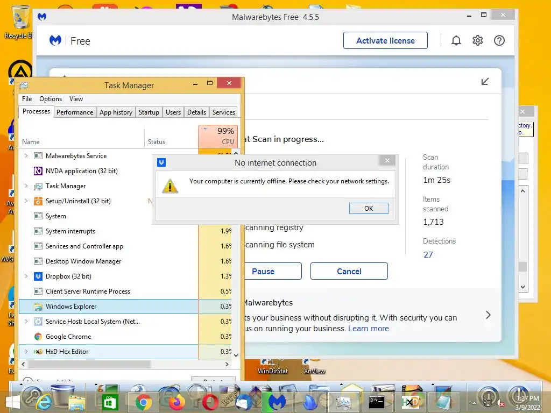Open the Windows Start button

tap(12, 402)
